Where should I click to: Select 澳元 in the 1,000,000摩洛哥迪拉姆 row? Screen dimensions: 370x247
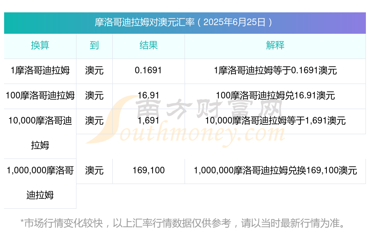point(94,170)
